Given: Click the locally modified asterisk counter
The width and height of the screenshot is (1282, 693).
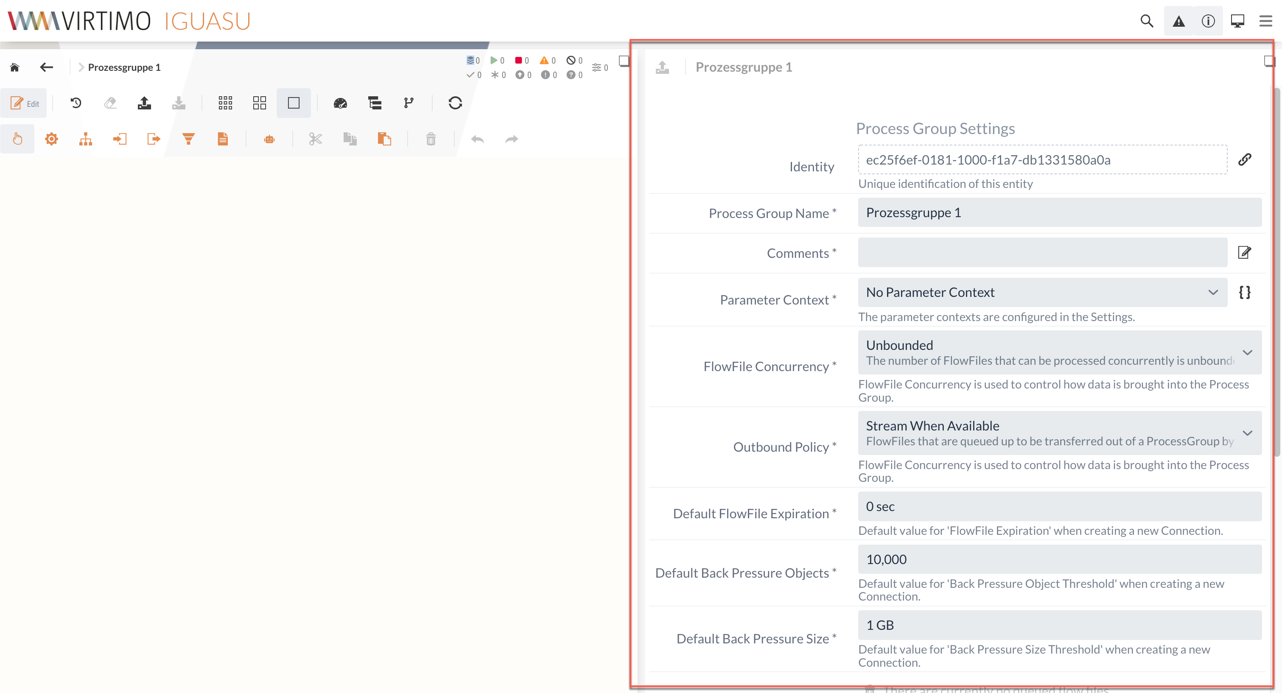Looking at the screenshot, I should point(498,75).
